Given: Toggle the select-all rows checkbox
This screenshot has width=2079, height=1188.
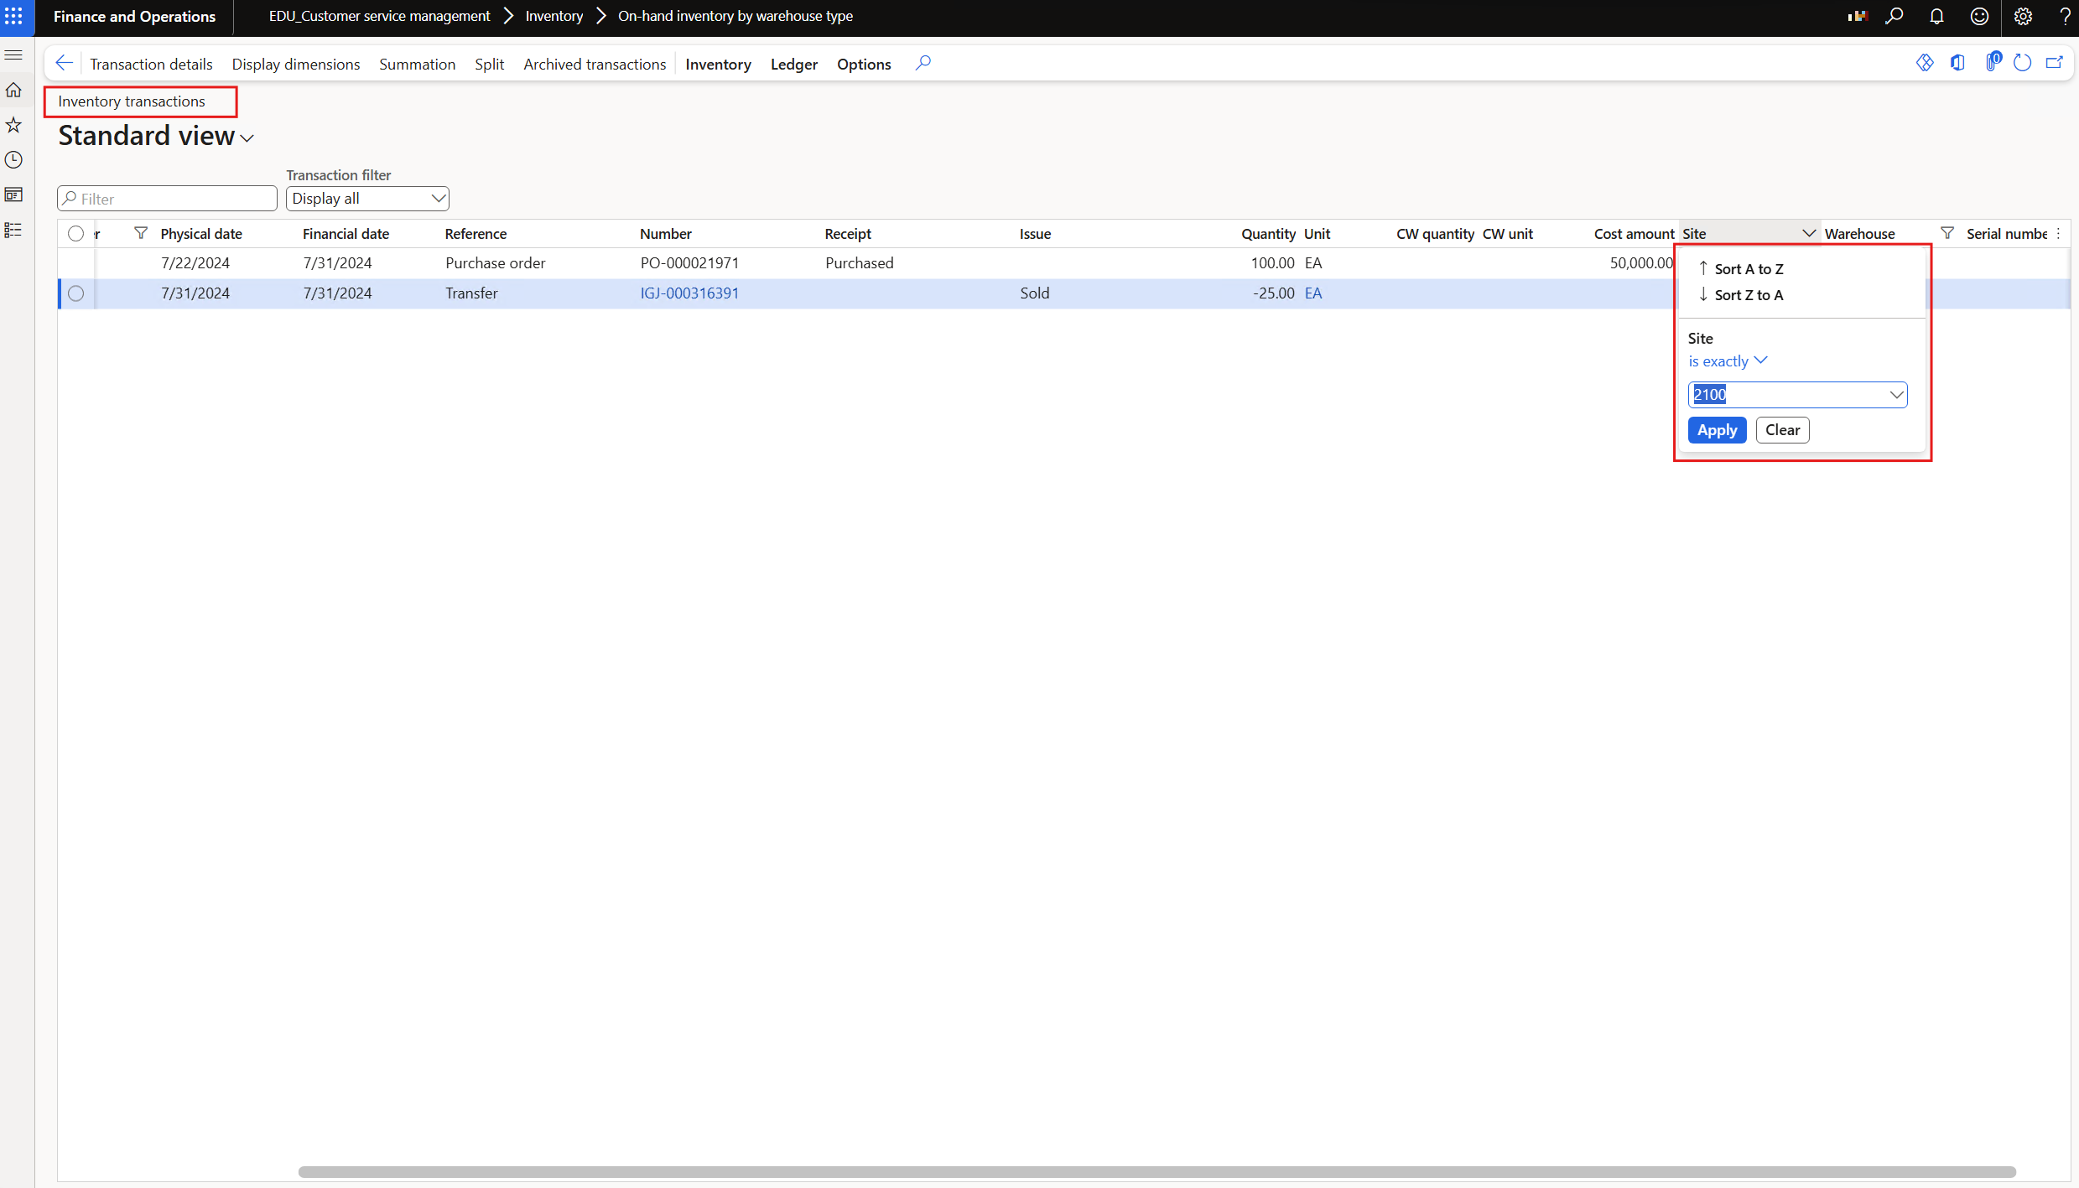Looking at the screenshot, I should 75,234.
